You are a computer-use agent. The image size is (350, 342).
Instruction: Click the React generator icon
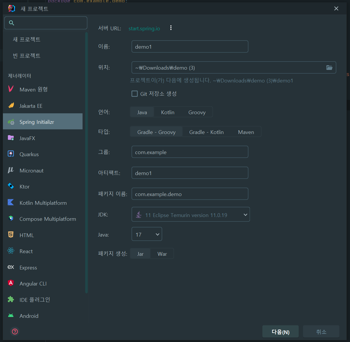[11, 251]
